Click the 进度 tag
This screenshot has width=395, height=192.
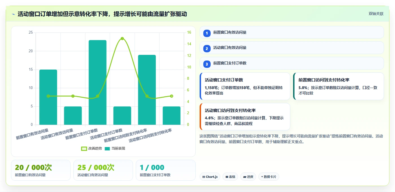pos(248,177)
